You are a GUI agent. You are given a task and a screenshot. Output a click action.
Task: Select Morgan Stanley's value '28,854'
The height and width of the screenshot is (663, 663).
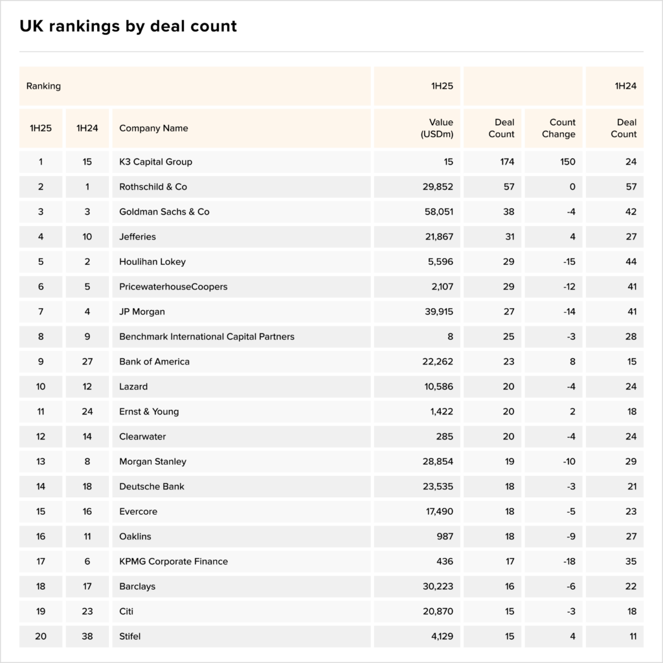[438, 461]
